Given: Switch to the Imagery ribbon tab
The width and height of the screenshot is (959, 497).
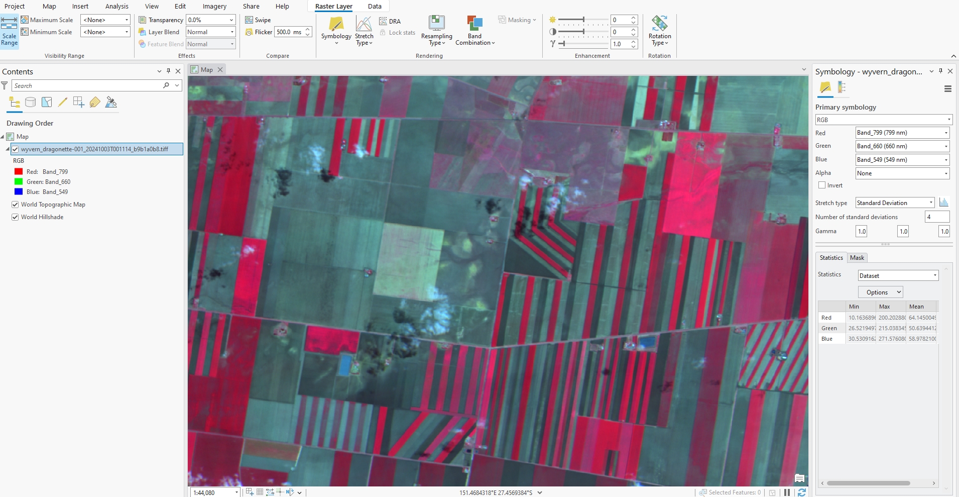Looking at the screenshot, I should click(x=214, y=7).
